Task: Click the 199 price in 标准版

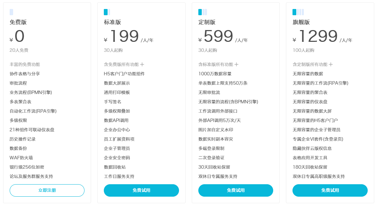Action: click(124, 36)
